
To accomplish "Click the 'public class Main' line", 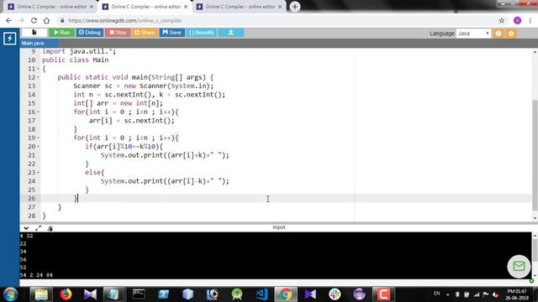I will tap(75, 60).
